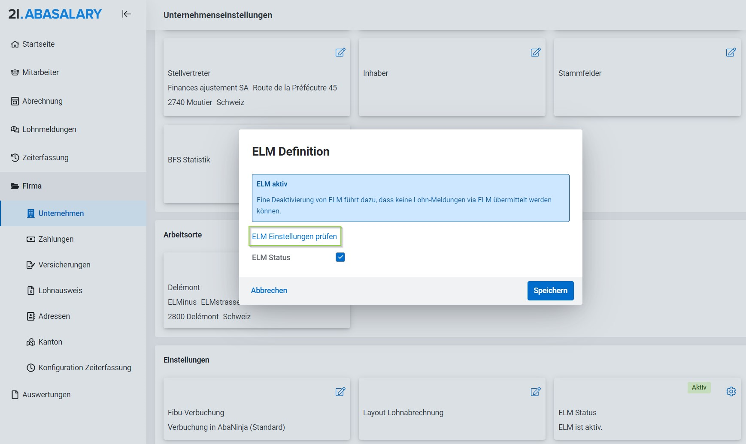Click the edit icon on Inhaber card

coord(535,52)
